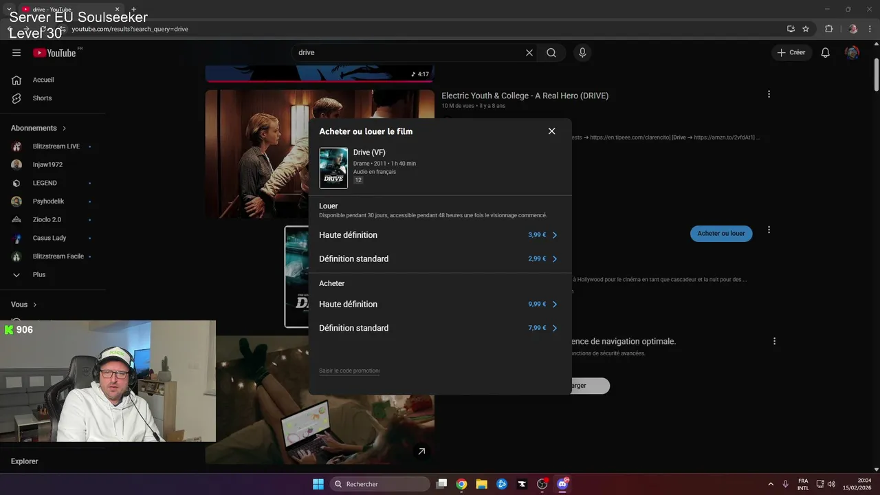Buy Définition standard for 7,99 €
This screenshot has height=495, width=880.
pos(440,329)
